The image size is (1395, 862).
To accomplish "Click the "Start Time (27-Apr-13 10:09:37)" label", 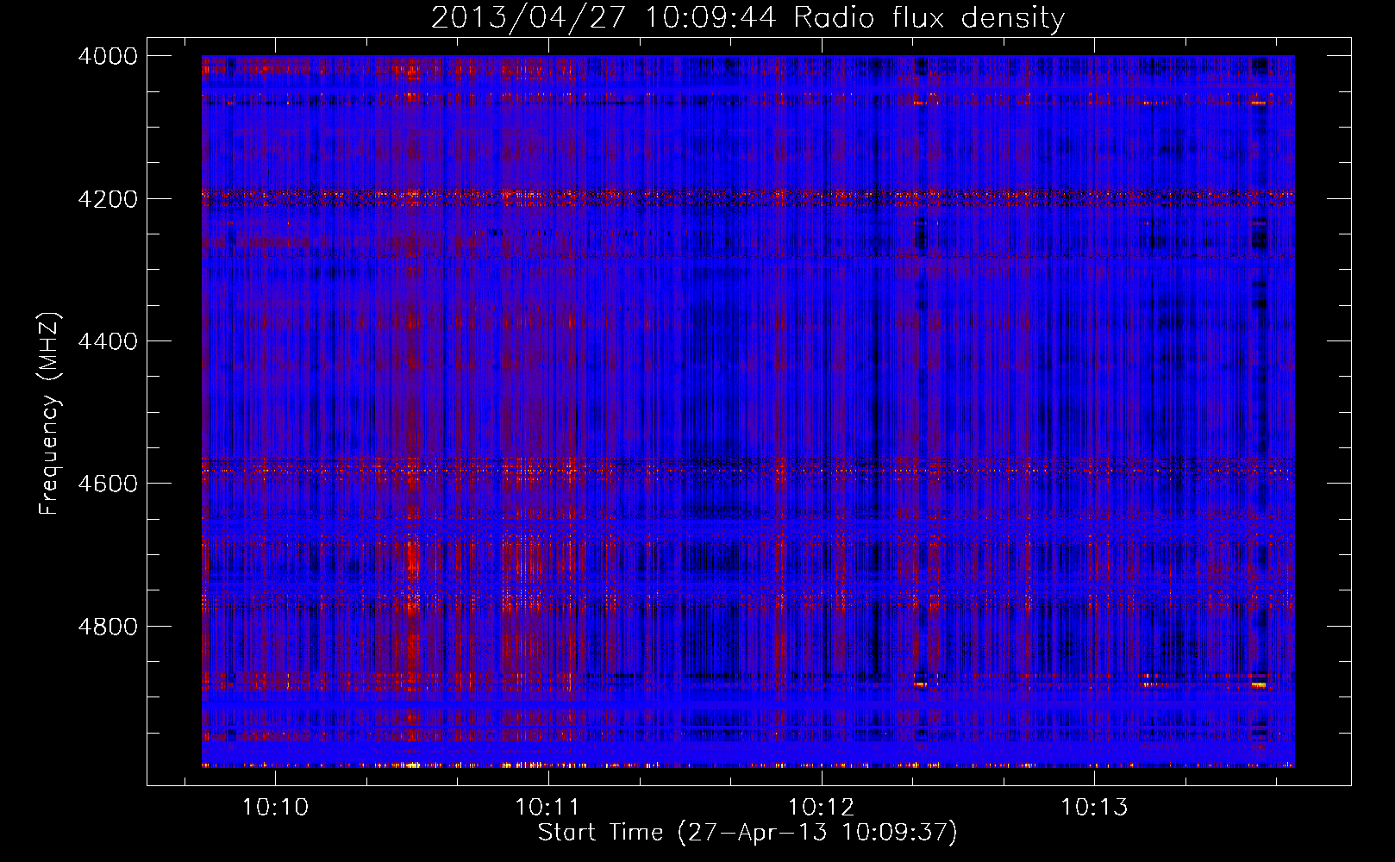I will click(x=748, y=833).
